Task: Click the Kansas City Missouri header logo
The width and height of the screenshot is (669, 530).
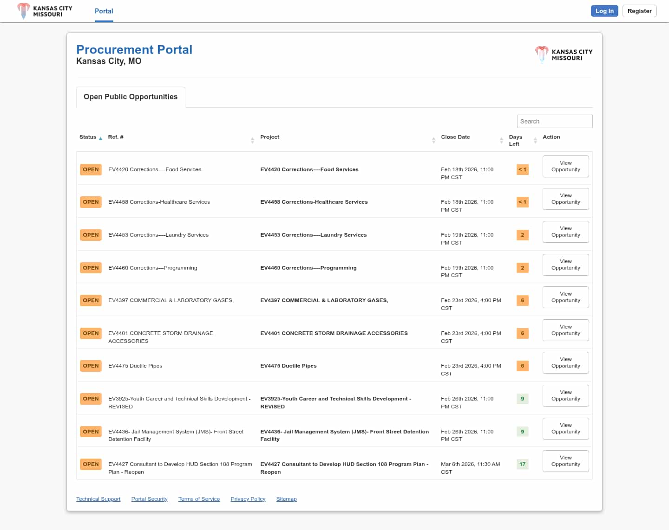Action: click(x=45, y=11)
